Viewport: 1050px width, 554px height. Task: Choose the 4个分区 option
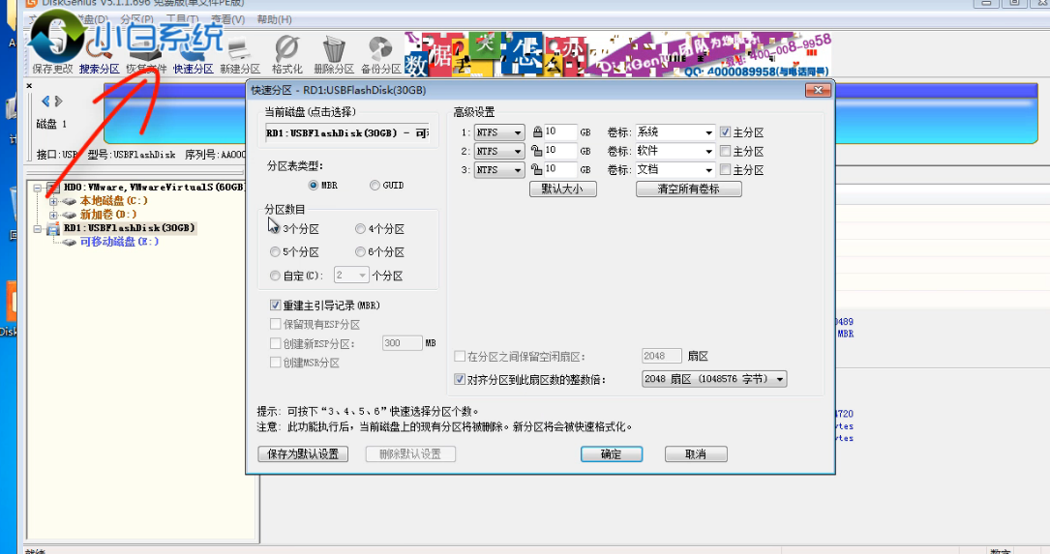coord(360,229)
